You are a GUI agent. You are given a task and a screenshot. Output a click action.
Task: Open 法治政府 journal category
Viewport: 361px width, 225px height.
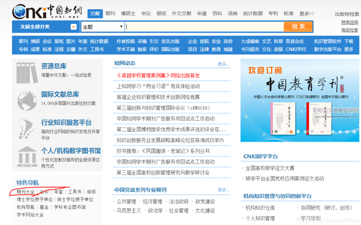click(x=179, y=201)
